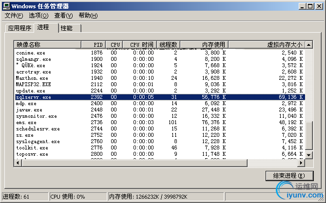Click CPU time 0:00:10 cell
Image resolution: width=326 pixels, height=203 pixels.
[x=143, y=78]
